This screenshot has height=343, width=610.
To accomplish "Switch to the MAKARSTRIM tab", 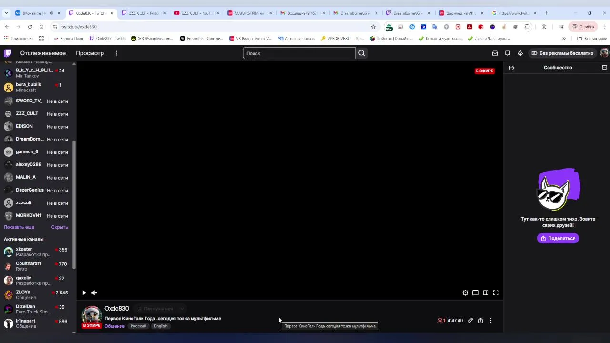I will [x=249, y=13].
